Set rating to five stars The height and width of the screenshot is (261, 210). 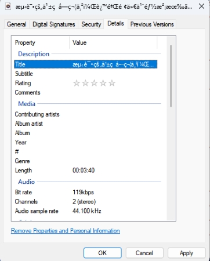click(112, 83)
